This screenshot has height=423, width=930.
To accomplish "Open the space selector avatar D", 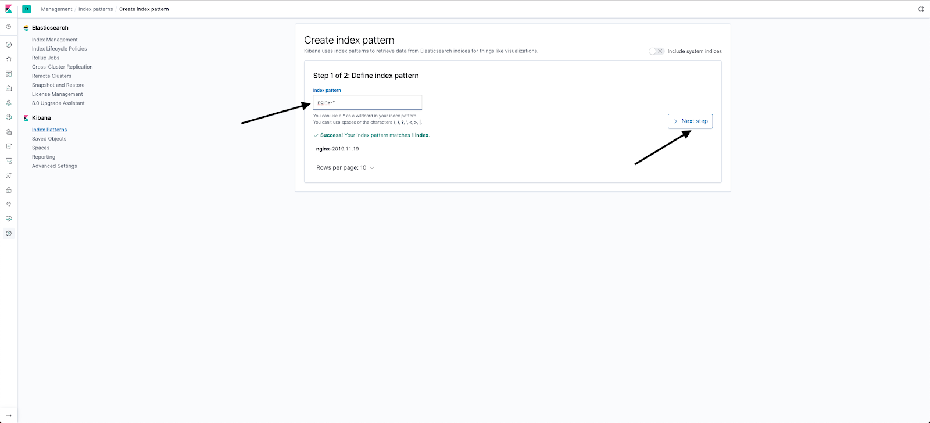I will tap(26, 9).
